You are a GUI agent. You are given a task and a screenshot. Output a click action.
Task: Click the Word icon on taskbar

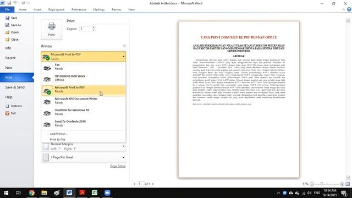[x=69, y=193]
